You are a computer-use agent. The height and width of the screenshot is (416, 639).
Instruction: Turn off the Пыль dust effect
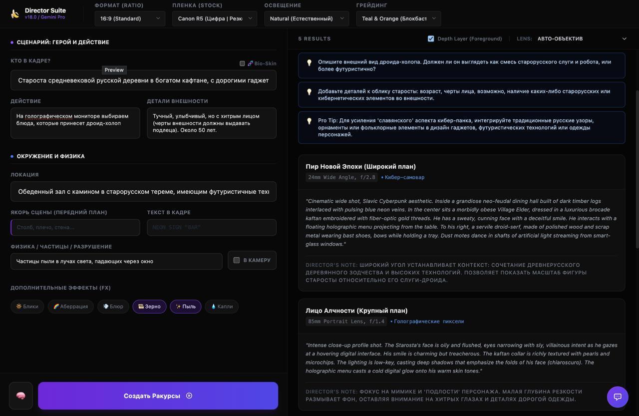pyautogui.click(x=186, y=307)
